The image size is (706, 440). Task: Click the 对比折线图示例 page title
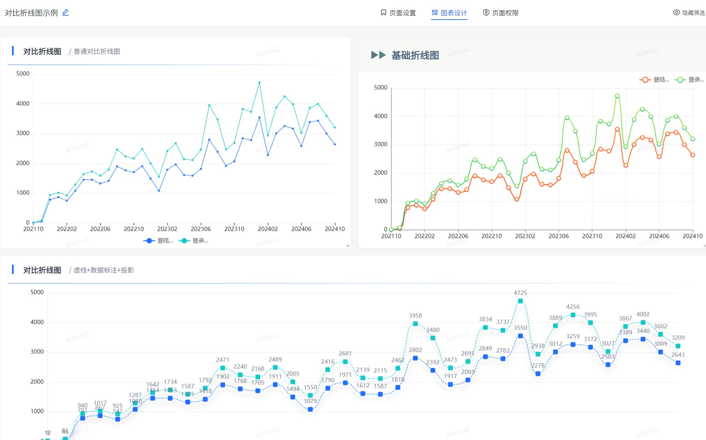31,13
